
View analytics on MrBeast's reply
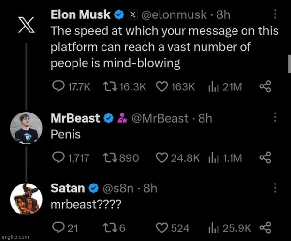(x=213, y=157)
